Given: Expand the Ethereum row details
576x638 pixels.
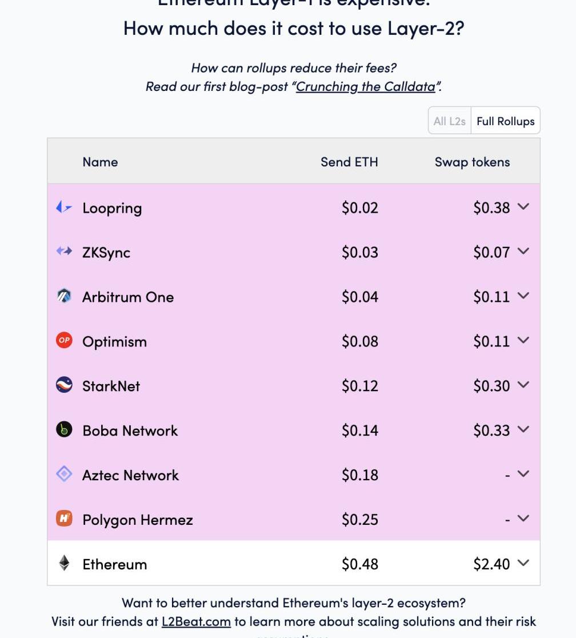Looking at the screenshot, I should [x=523, y=564].
